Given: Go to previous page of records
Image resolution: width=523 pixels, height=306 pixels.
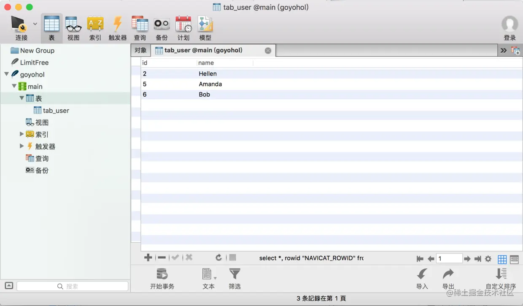Looking at the screenshot, I should [431, 259].
